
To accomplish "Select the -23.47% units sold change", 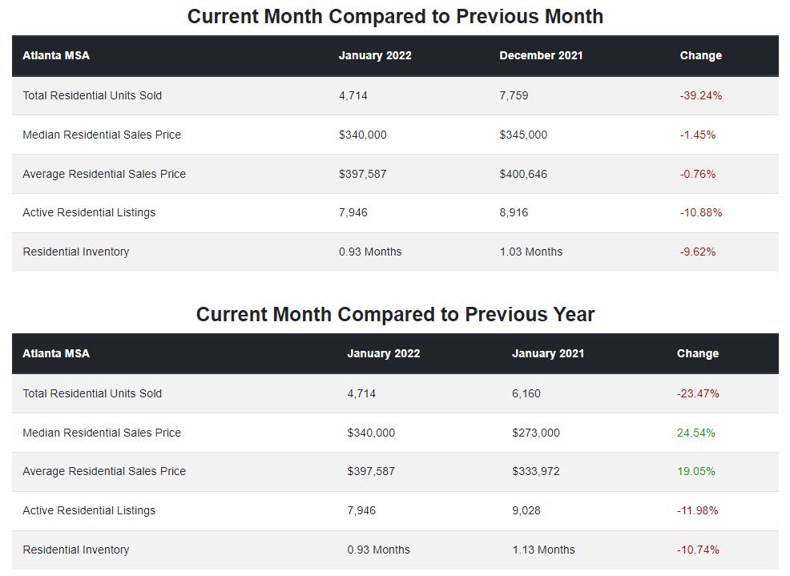I will point(697,393).
